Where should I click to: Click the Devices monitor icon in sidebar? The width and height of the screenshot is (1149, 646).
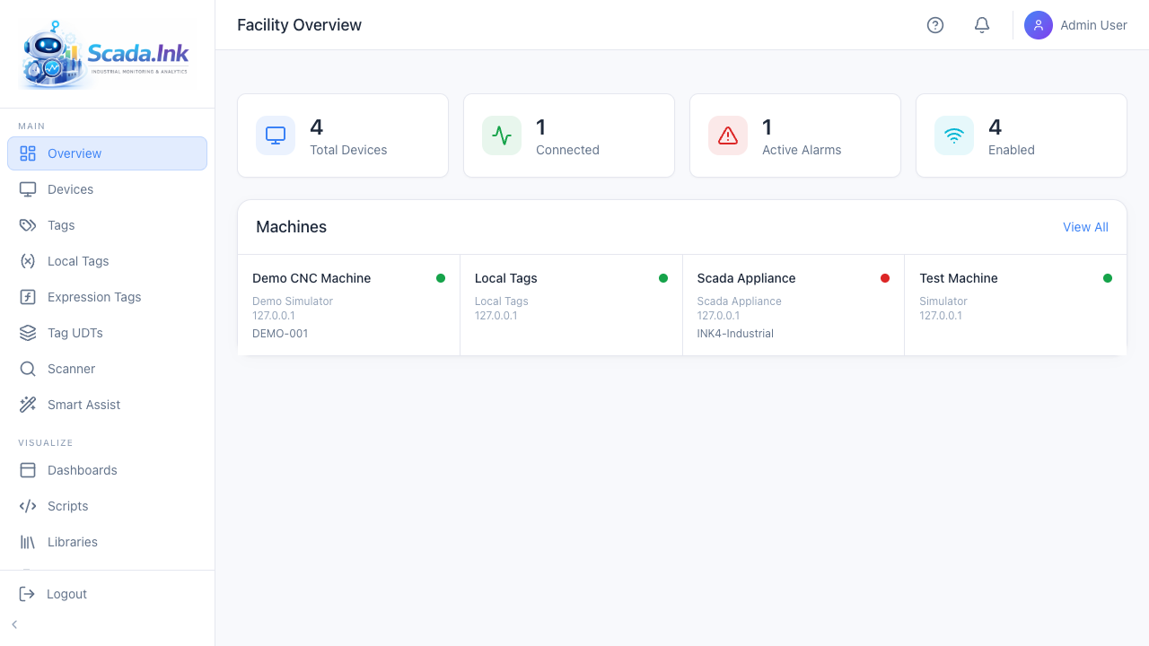[28, 189]
